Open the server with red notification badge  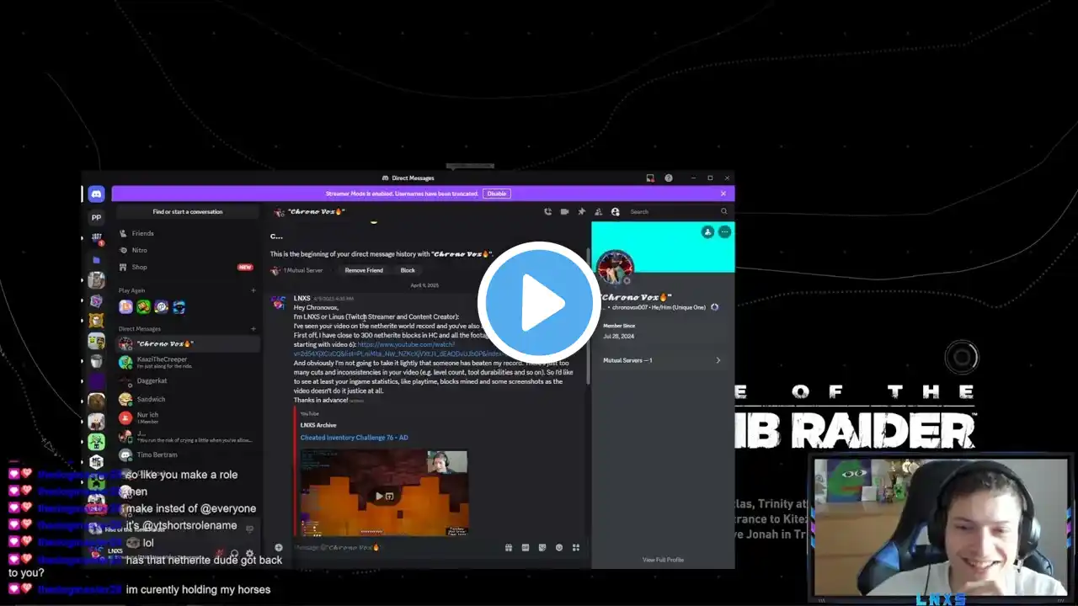click(x=96, y=239)
